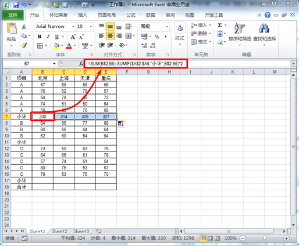Apply percent style with % icon

click(156, 37)
